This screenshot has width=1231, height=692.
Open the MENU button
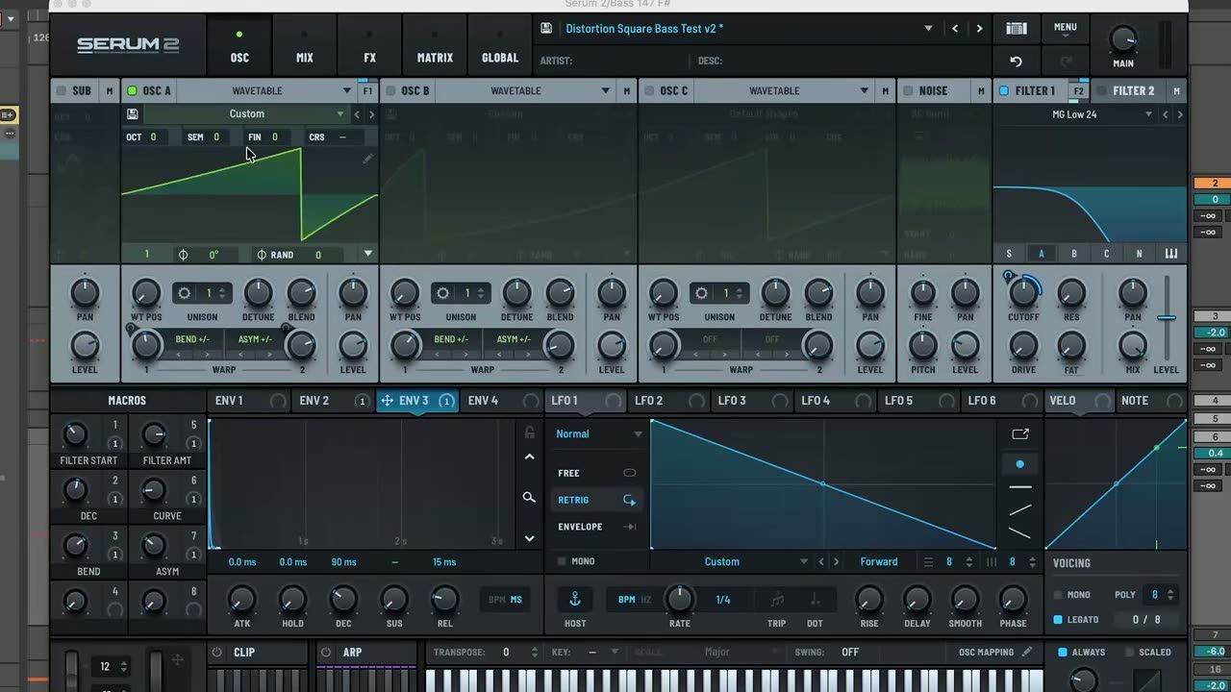point(1066,28)
